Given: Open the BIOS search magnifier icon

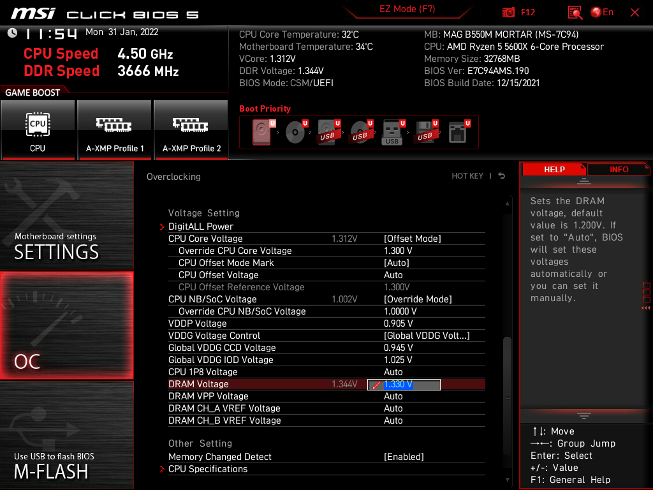Looking at the screenshot, I should pyautogui.click(x=575, y=13).
